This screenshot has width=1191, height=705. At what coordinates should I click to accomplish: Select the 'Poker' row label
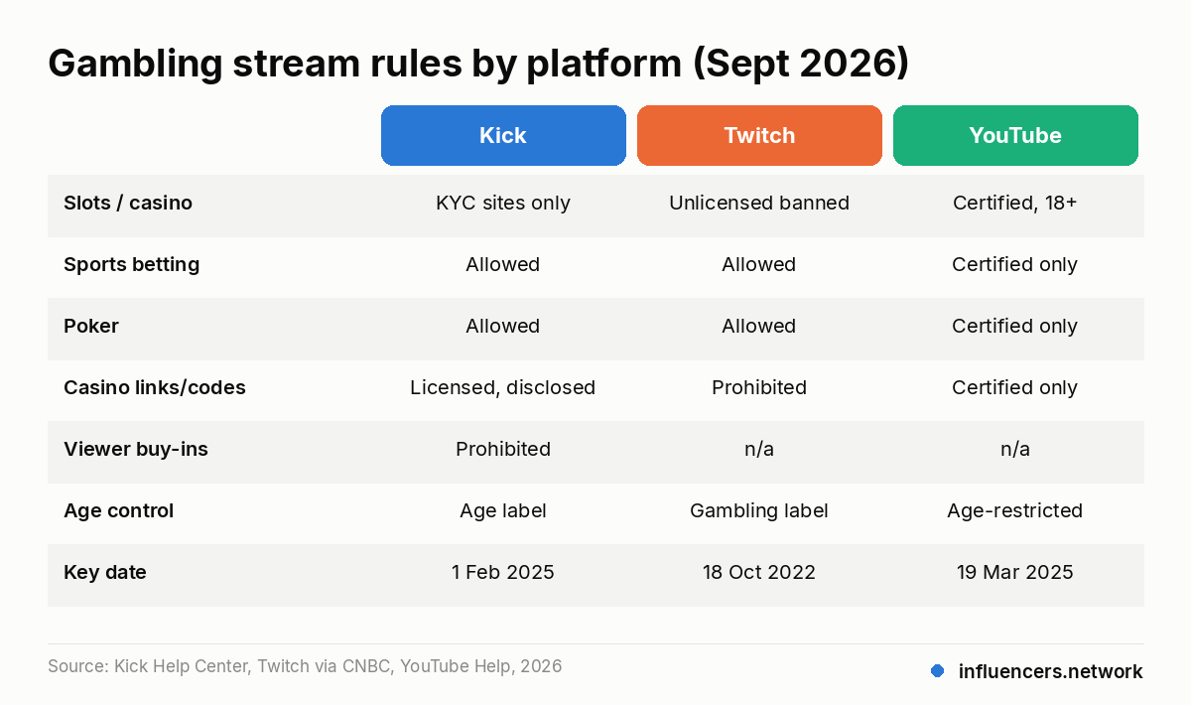91,326
